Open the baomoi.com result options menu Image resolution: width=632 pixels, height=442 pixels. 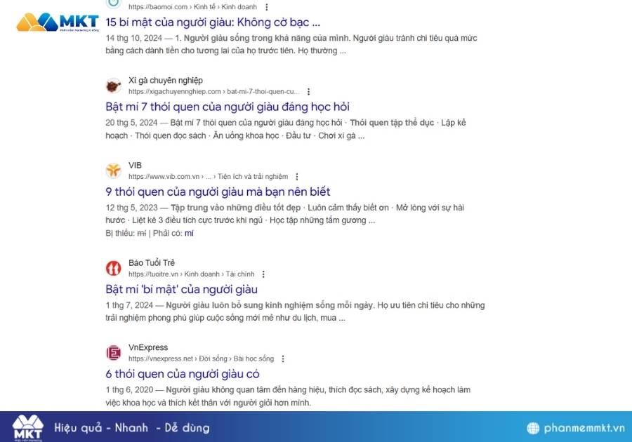(x=266, y=7)
